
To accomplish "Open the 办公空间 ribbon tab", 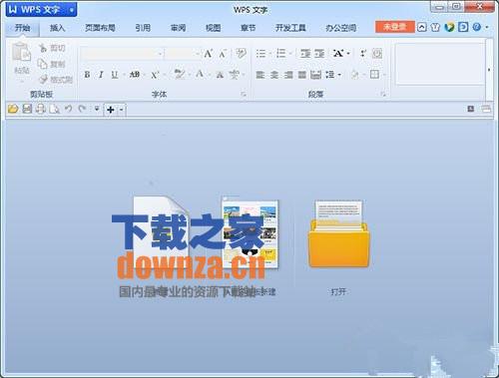I will [x=340, y=28].
